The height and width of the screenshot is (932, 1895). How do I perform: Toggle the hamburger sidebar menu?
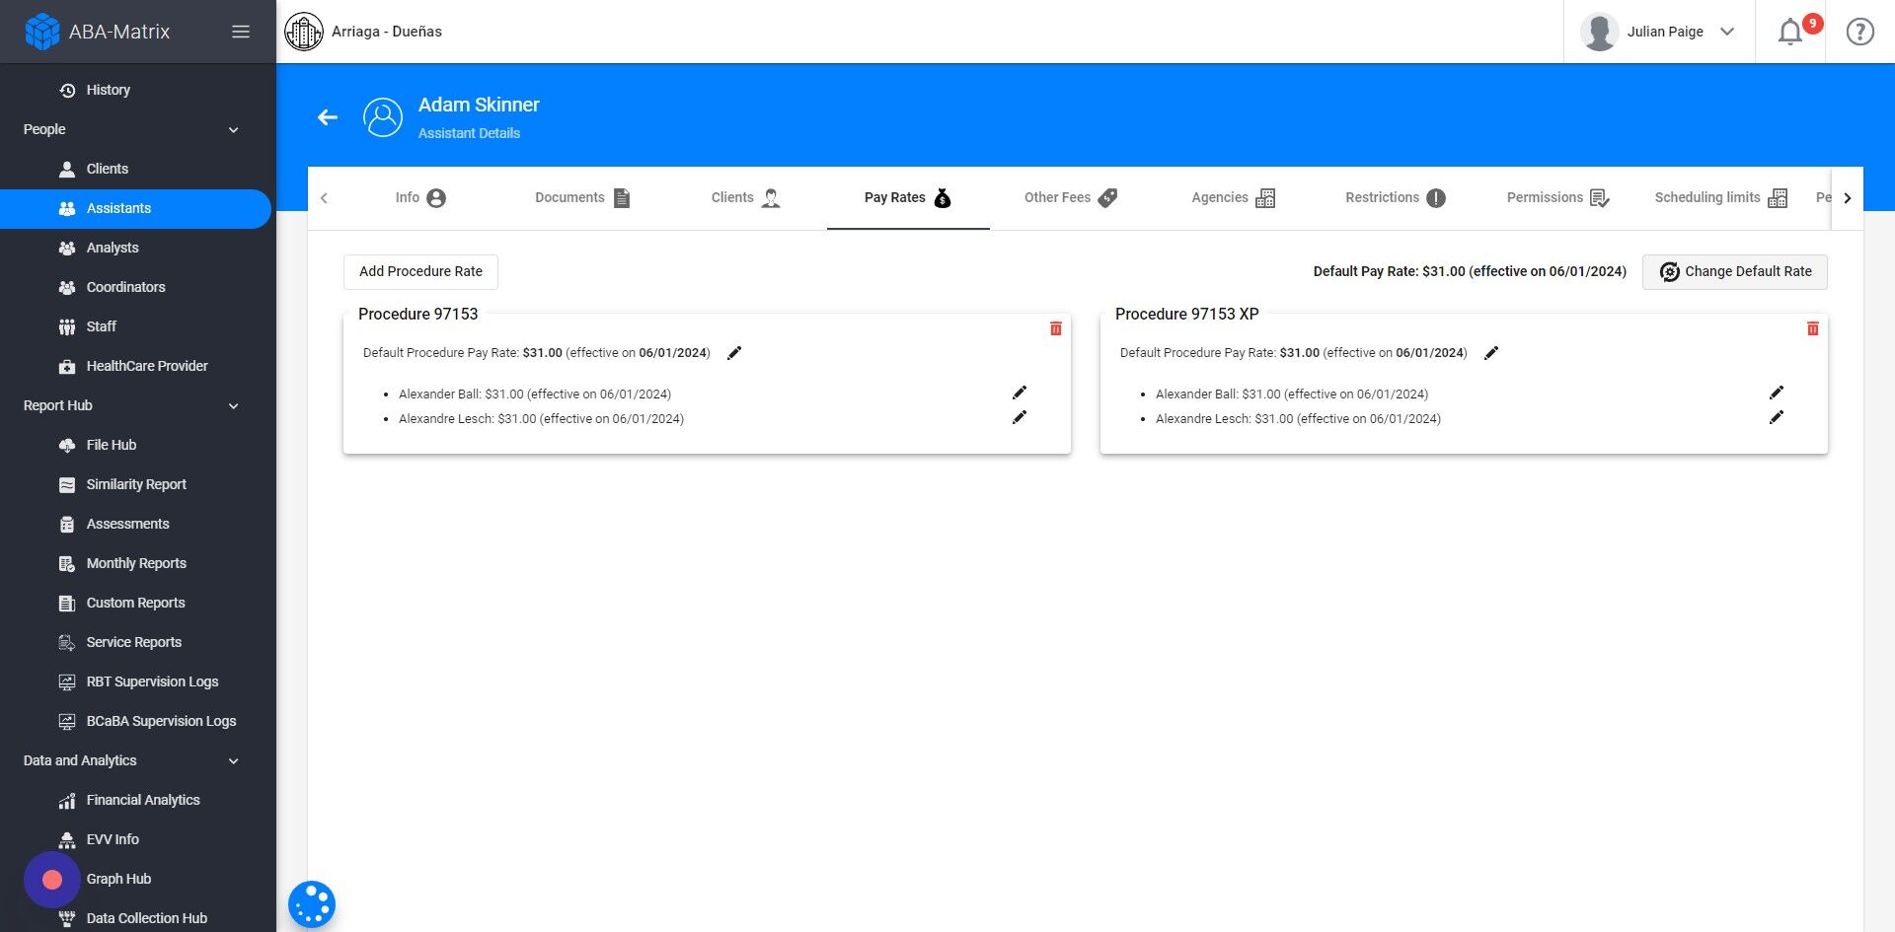coord(240,32)
